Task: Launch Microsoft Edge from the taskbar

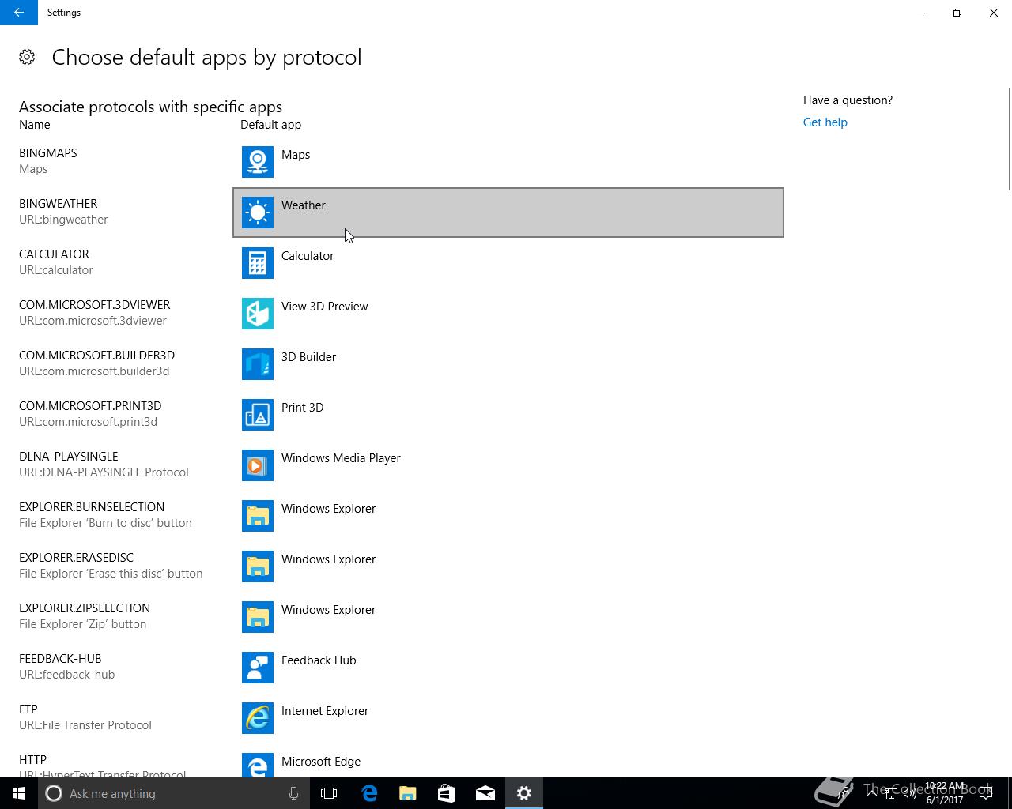Action: [368, 793]
